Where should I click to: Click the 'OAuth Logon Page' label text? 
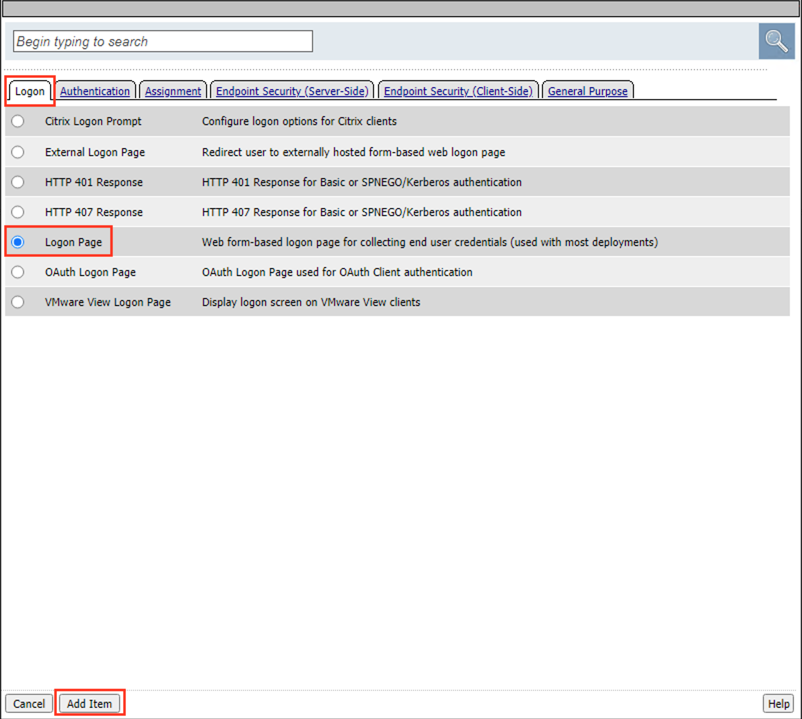click(x=90, y=272)
